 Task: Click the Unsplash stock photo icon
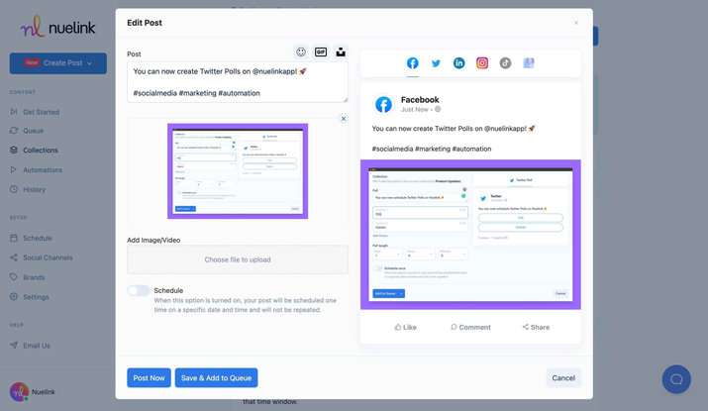341,51
